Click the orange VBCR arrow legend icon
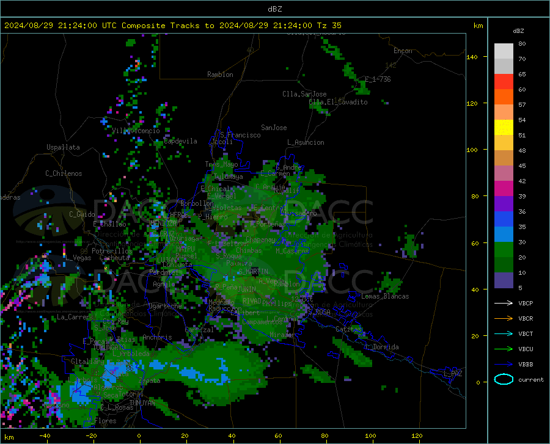The image size is (550, 444). click(504, 319)
